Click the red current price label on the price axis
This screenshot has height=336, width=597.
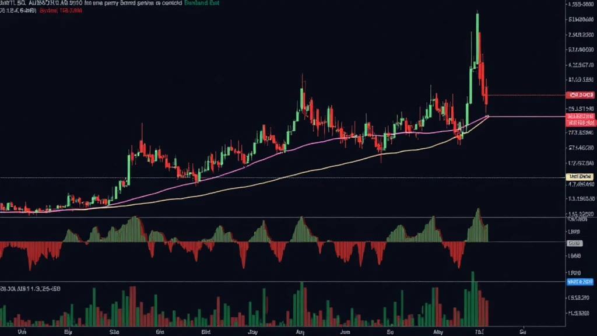(x=580, y=94)
